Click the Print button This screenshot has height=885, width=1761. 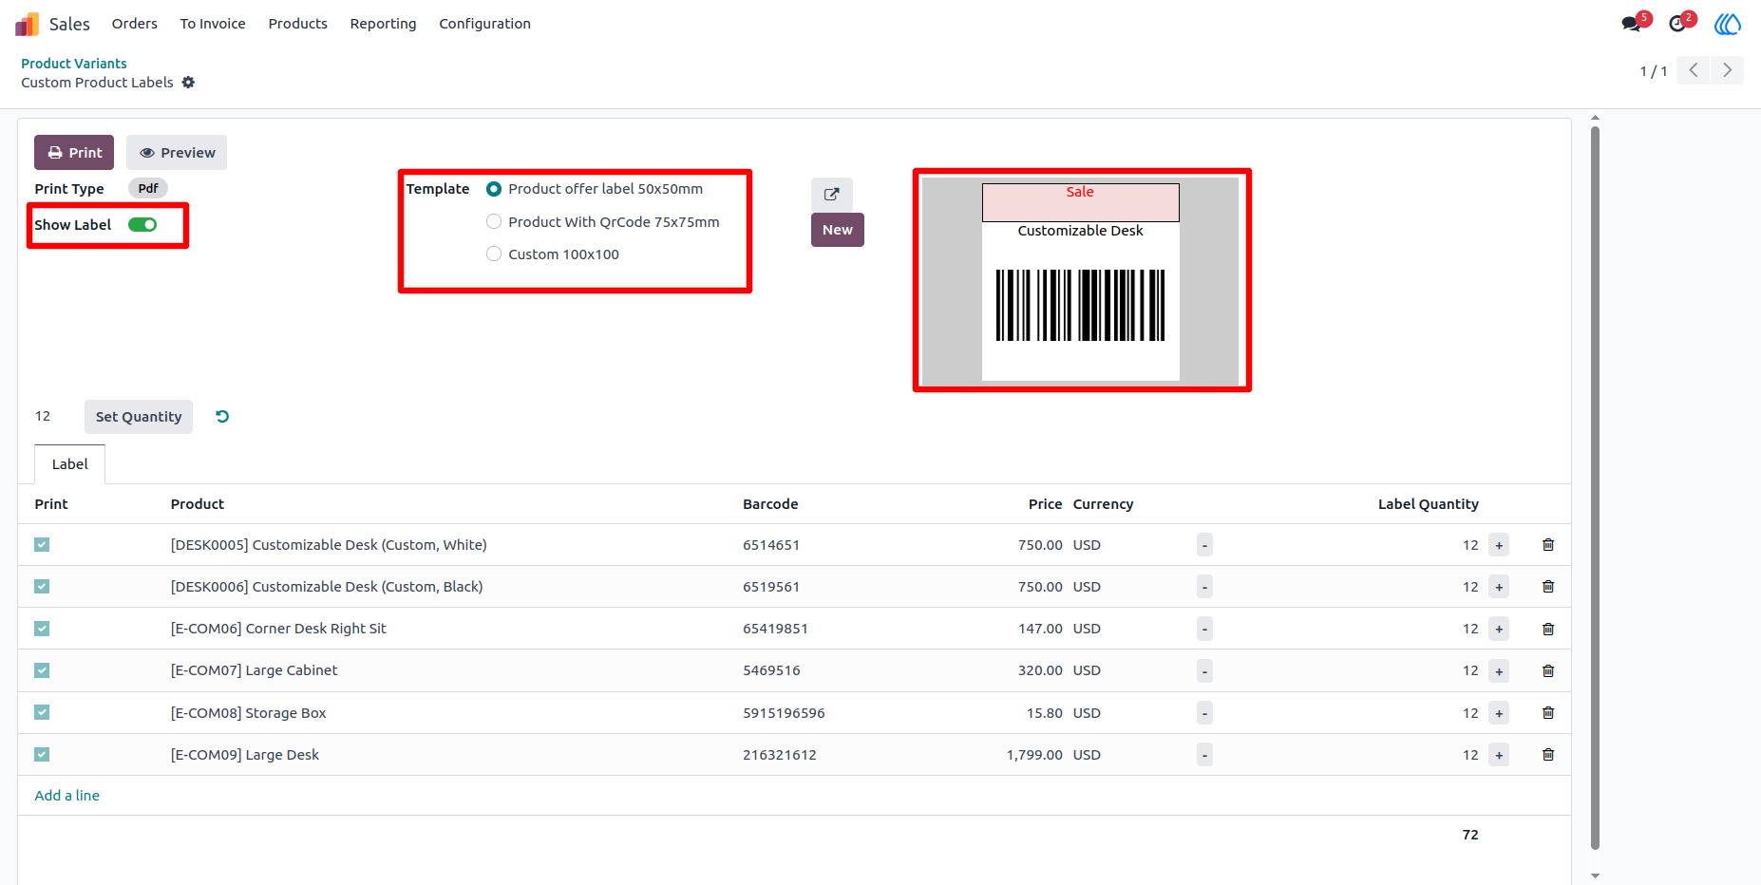point(74,153)
